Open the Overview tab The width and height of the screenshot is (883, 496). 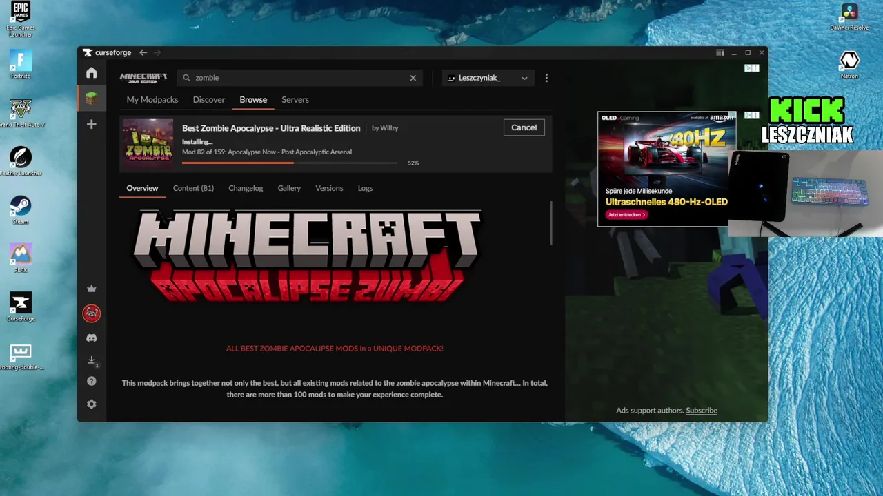pos(142,188)
